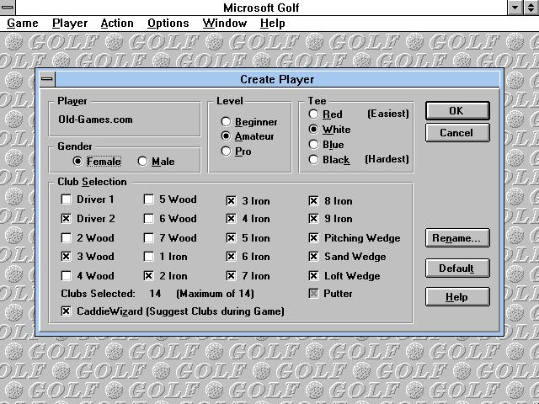Toggle CaddieWizard club suggestions

173,311
